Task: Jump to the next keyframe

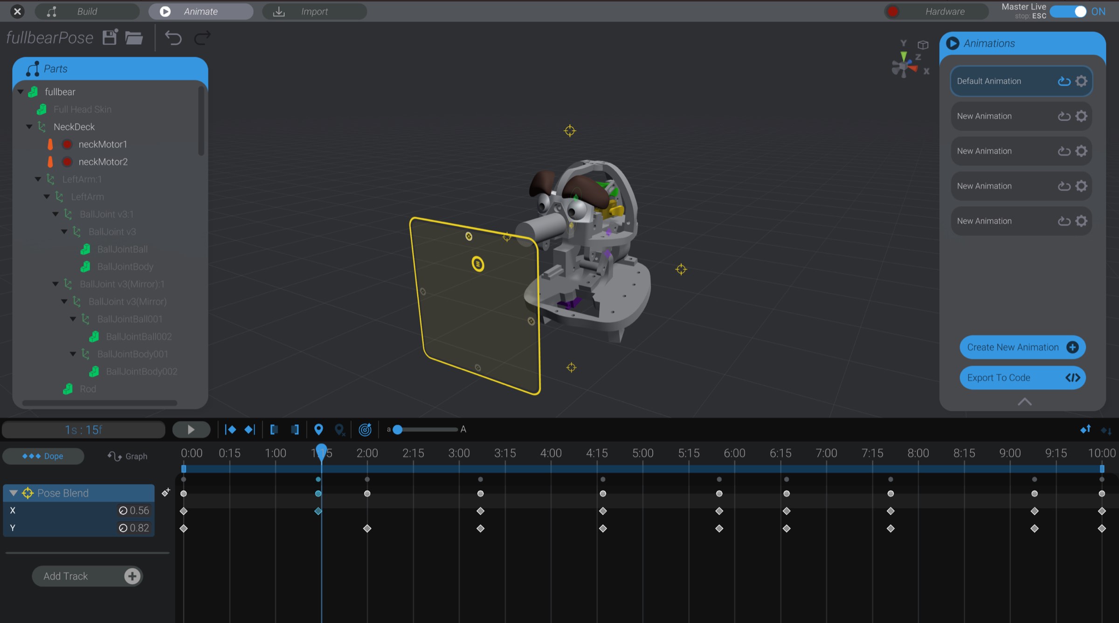Action: (x=250, y=429)
